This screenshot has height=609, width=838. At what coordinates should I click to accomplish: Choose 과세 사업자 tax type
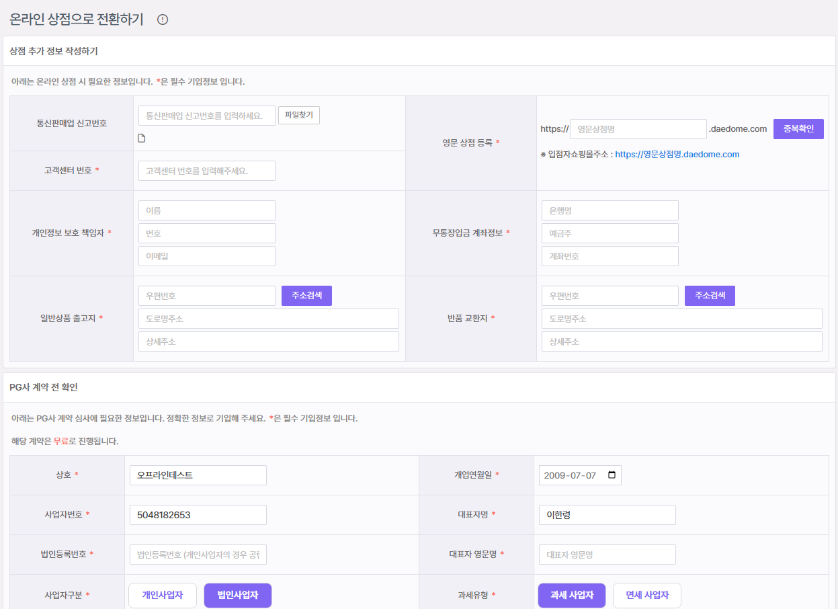[572, 595]
